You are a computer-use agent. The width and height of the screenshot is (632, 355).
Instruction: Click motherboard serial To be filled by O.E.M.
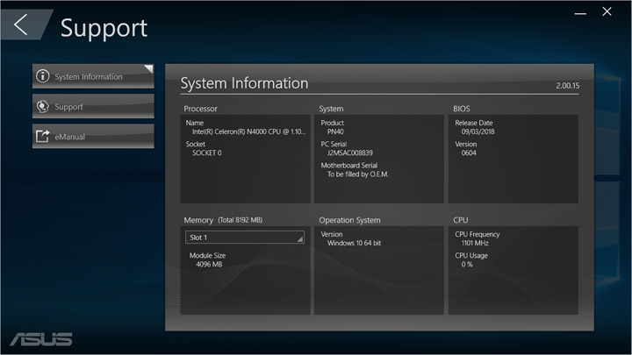point(358,174)
